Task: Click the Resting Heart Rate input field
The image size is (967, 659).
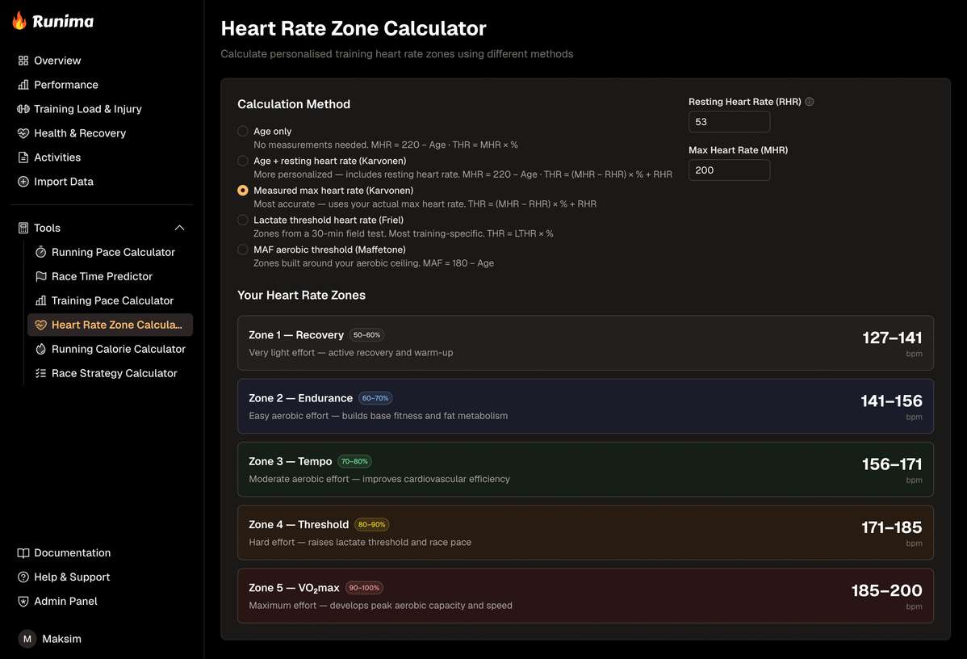Action: 729,122
